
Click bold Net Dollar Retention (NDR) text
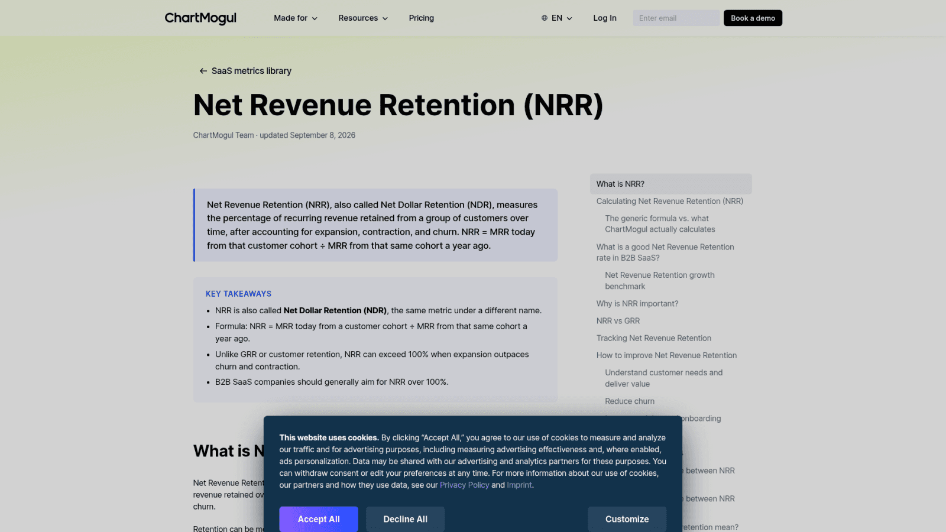pos(335,310)
